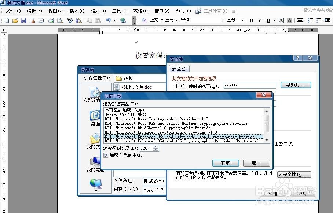Open the 窗口 (W) menu

click(x=162, y=11)
